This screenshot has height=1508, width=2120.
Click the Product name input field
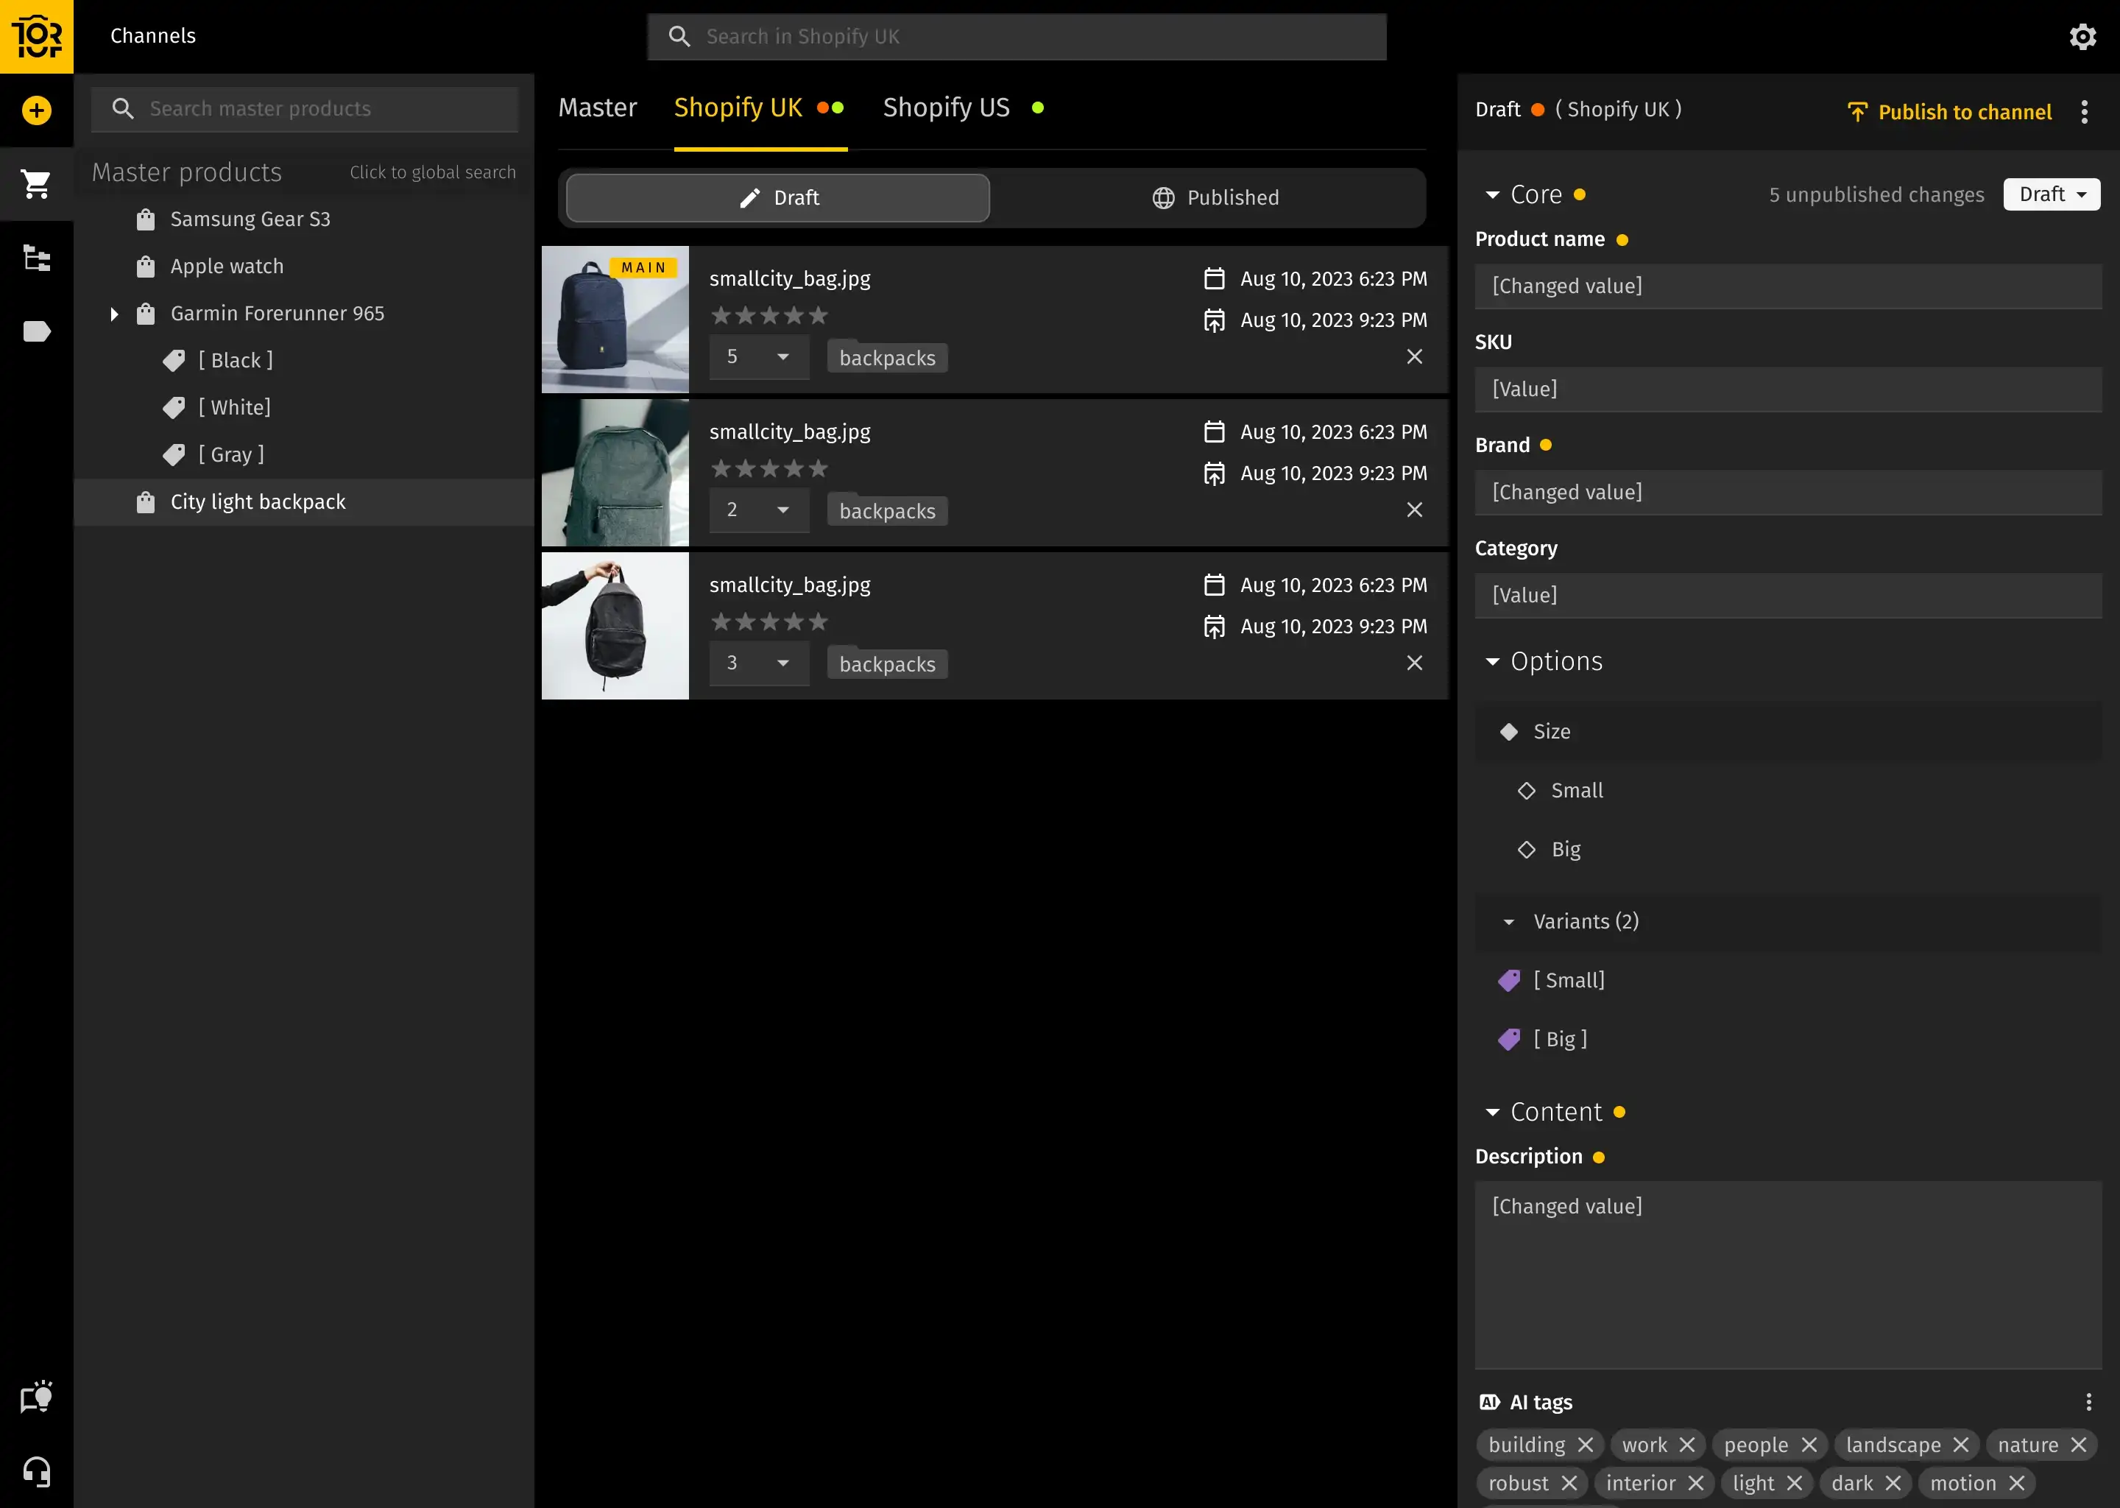[x=1788, y=286]
